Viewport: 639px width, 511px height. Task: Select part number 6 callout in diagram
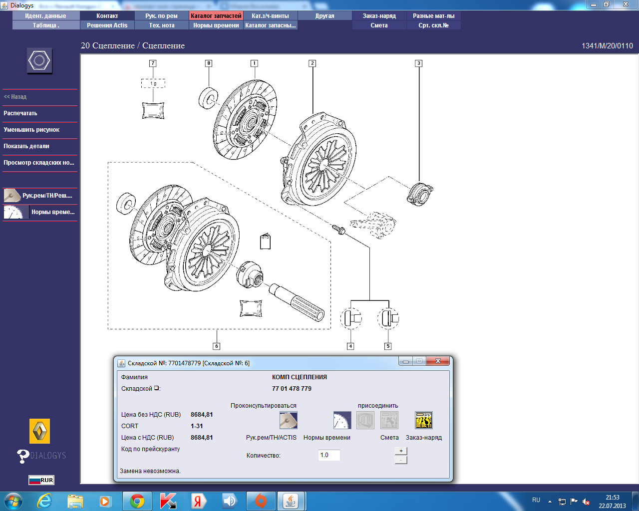coord(216,346)
